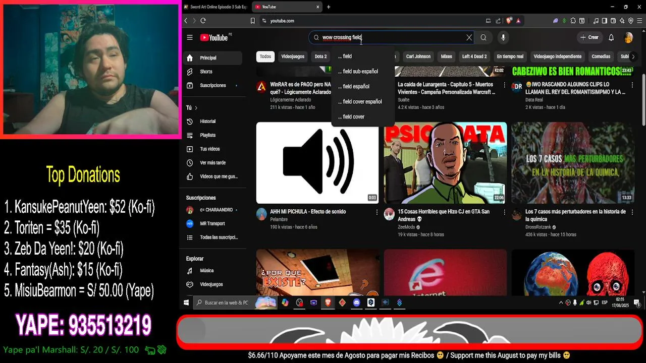Open the 7 casos química thumbnail

pos(573,162)
